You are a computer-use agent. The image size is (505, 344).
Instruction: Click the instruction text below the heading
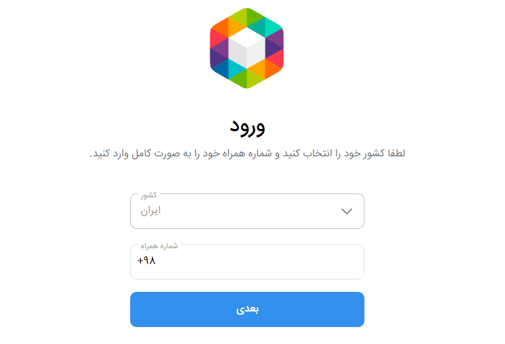click(x=247, y=154)
